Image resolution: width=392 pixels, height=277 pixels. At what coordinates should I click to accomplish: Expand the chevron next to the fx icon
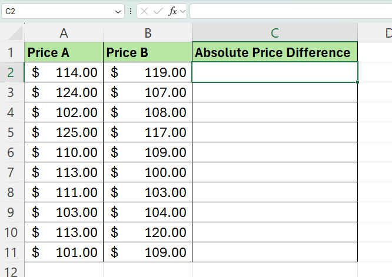point(182,11)
